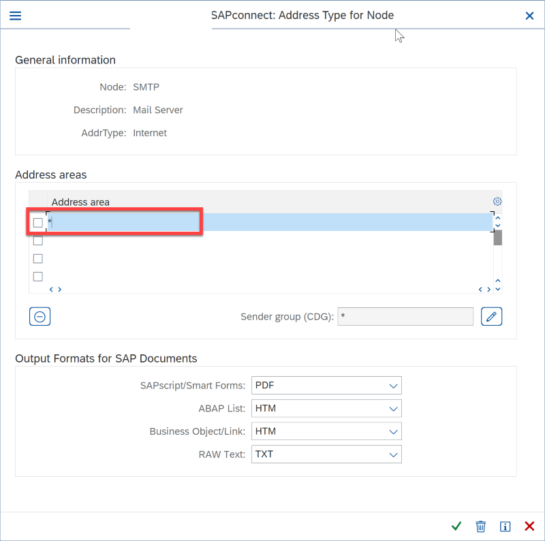
Task: Confirm with the green checkmark icon
Action: [x=456, y=526]
